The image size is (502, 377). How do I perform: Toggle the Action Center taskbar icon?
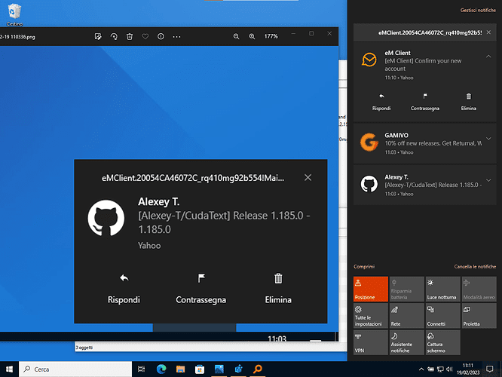coord(489,369)
